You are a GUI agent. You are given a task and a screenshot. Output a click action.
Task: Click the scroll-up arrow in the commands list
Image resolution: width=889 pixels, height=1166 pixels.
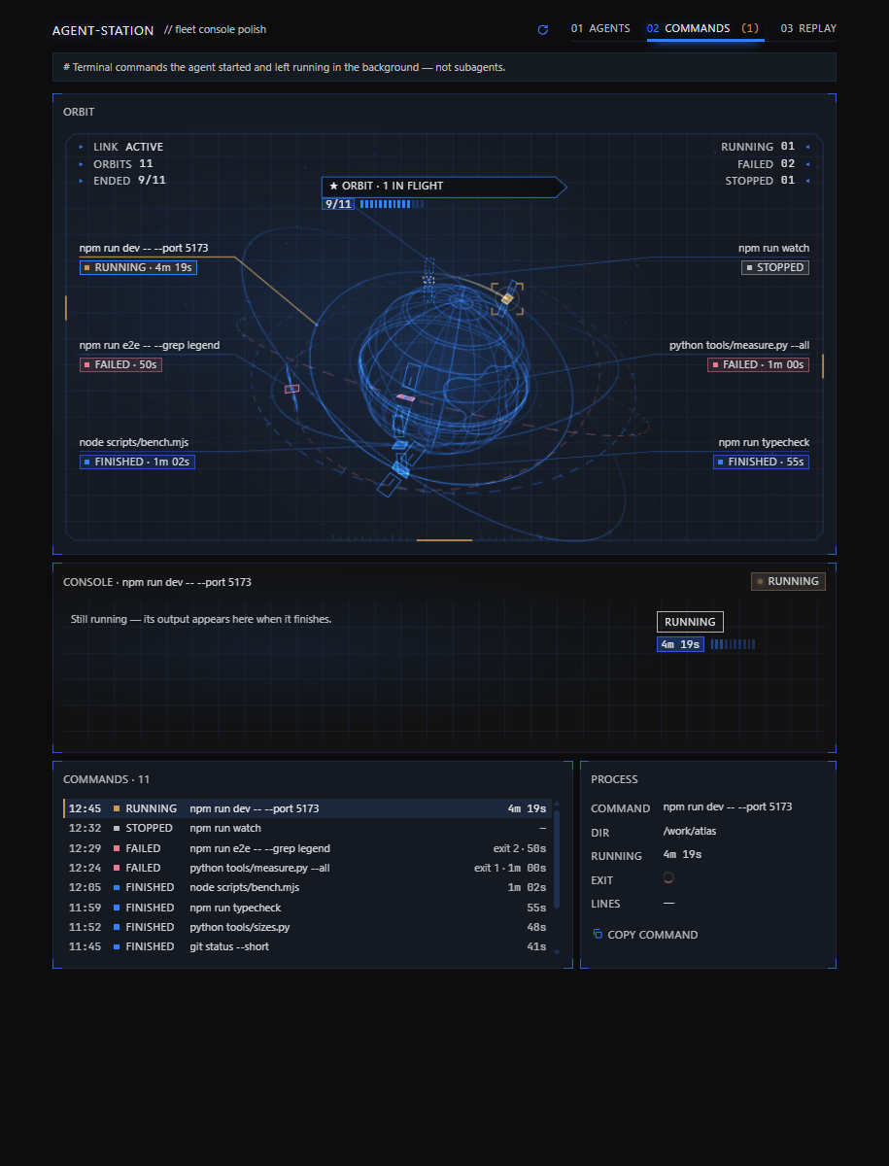[557, 804]
